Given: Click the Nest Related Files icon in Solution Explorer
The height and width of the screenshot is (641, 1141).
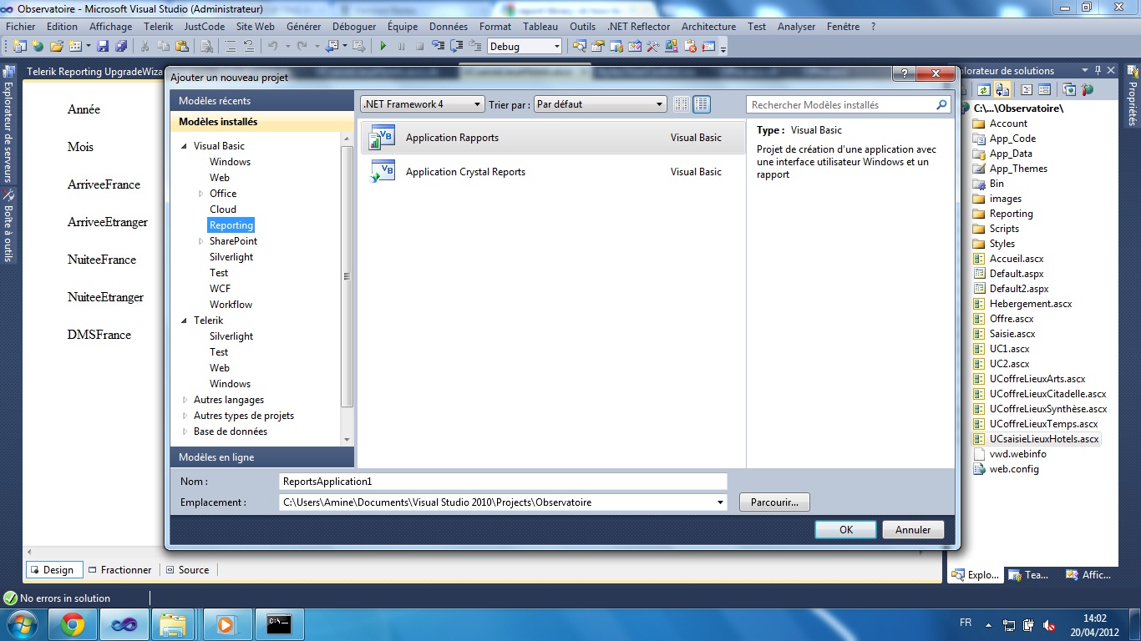Looking at the screenshot, I should pyautogui.click(x=1002, y=89).
